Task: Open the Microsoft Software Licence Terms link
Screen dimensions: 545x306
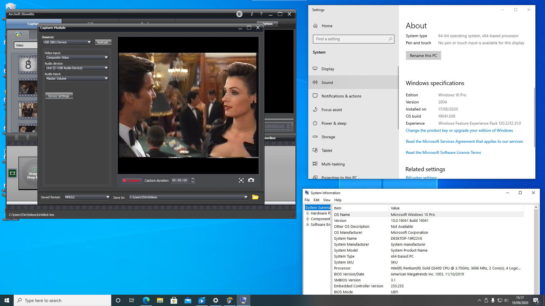Action: click(443, 152)
